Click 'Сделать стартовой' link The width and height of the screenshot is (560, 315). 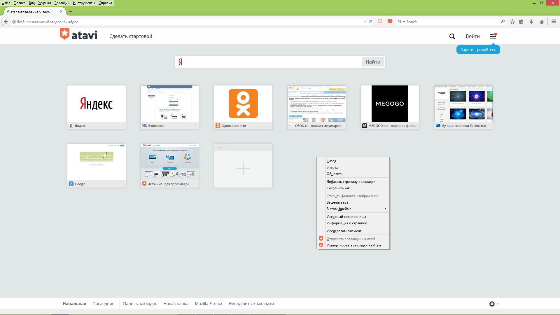coord(131,36)
